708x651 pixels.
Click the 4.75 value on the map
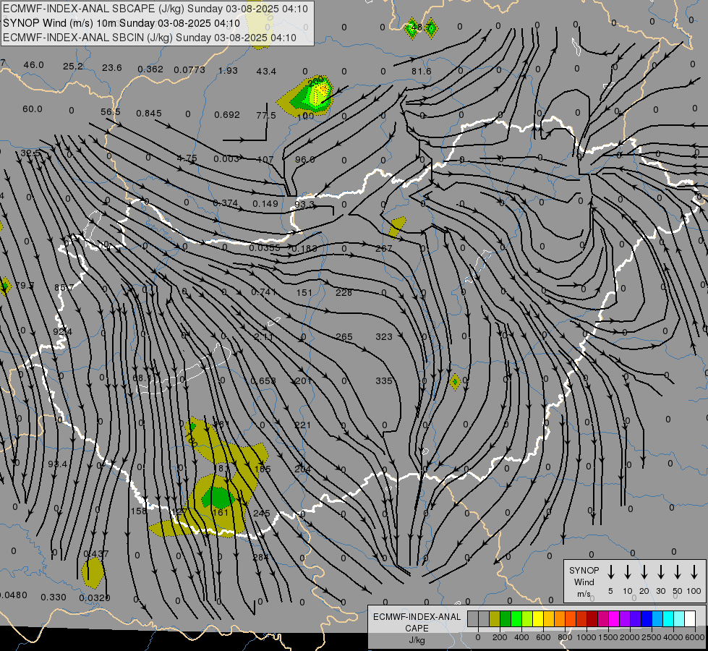click(187, 158)
